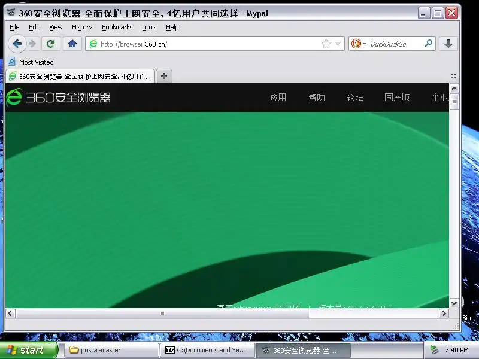Screen dimensions: 479x359
Task: Click the vertical scrollbar thumb
Action: tap(454, 102)
